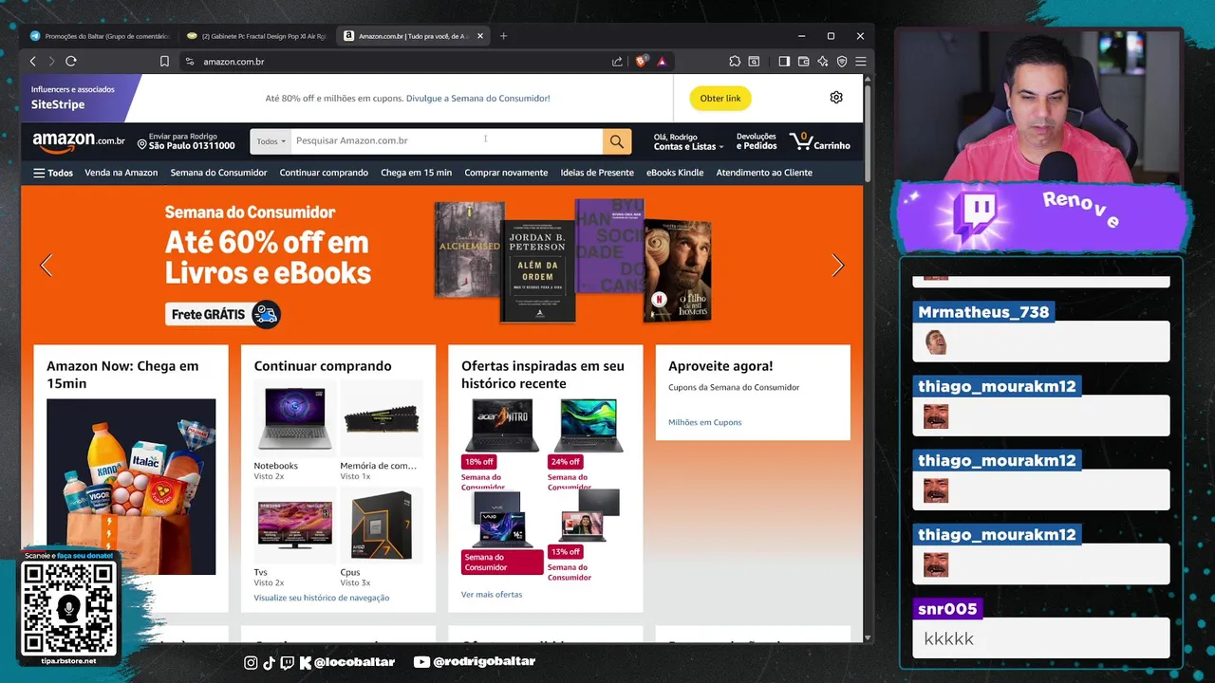Open browser extensions puzzle icon
This screenshot has width=1215, height=683.
point(735,62)
